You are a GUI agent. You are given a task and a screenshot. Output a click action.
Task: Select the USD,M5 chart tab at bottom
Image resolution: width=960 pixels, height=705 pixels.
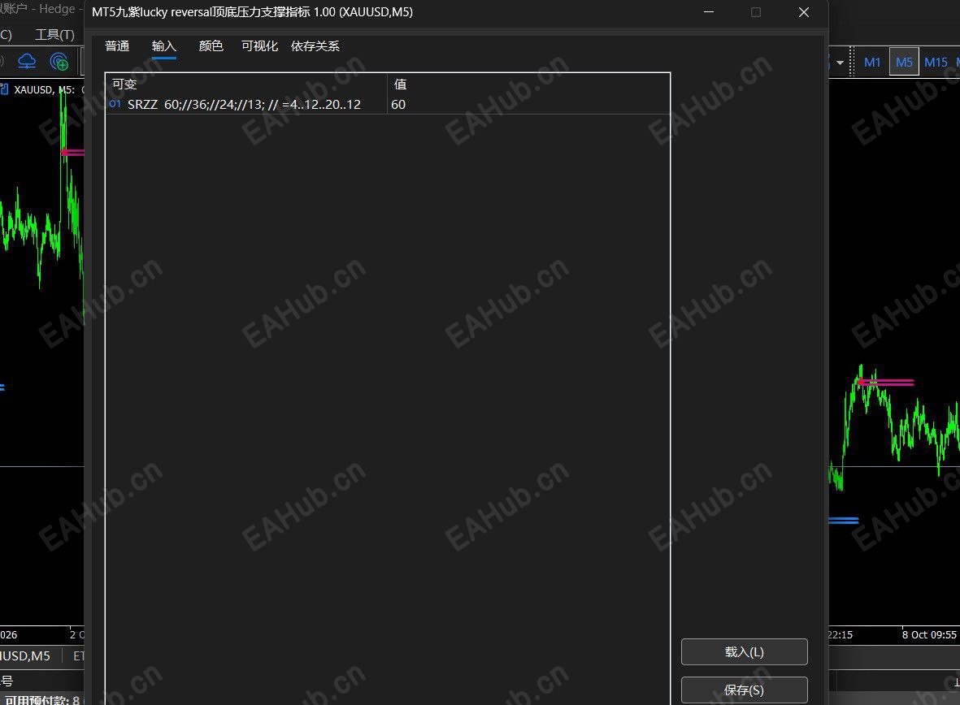coord(25,656)
